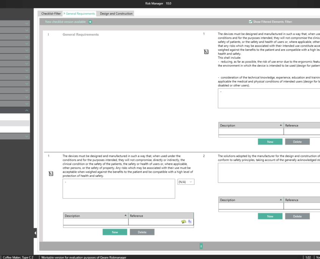The width and height of the screenshot is (320, 259).
Task: Expand the last sidebar section at bottom
Action: [27, 136]
